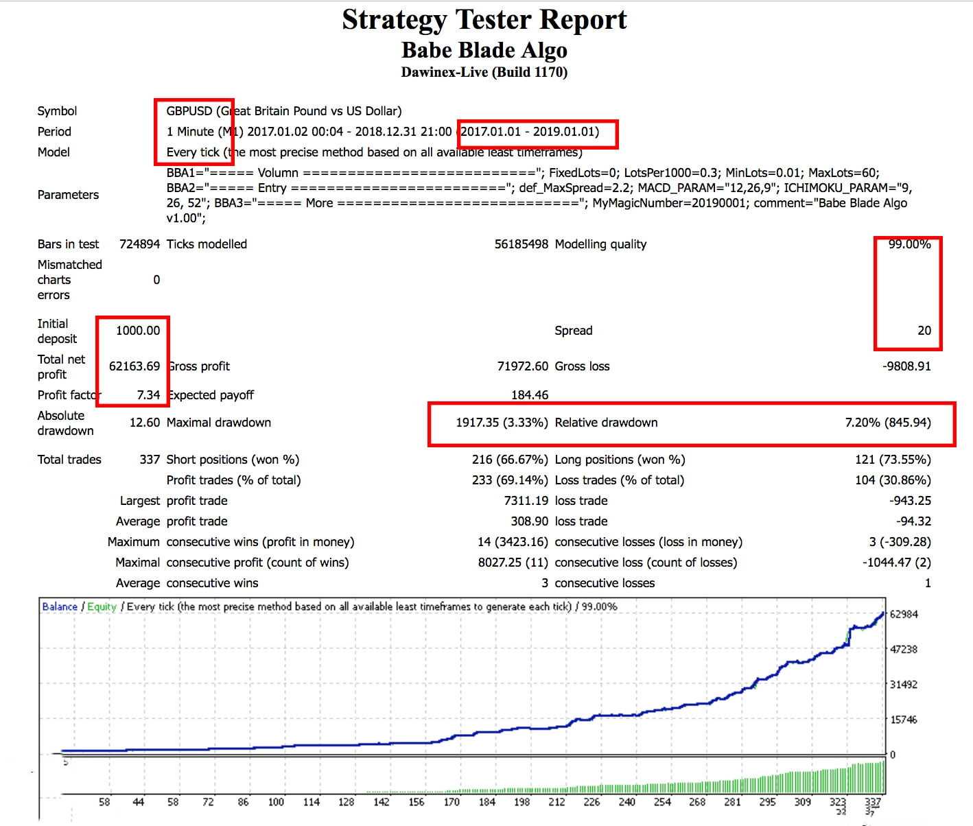Select modelling quality '99.00%' value
The height and width of the screenshot is (826, 973).
pyautogui.click(x=910, y=244)
